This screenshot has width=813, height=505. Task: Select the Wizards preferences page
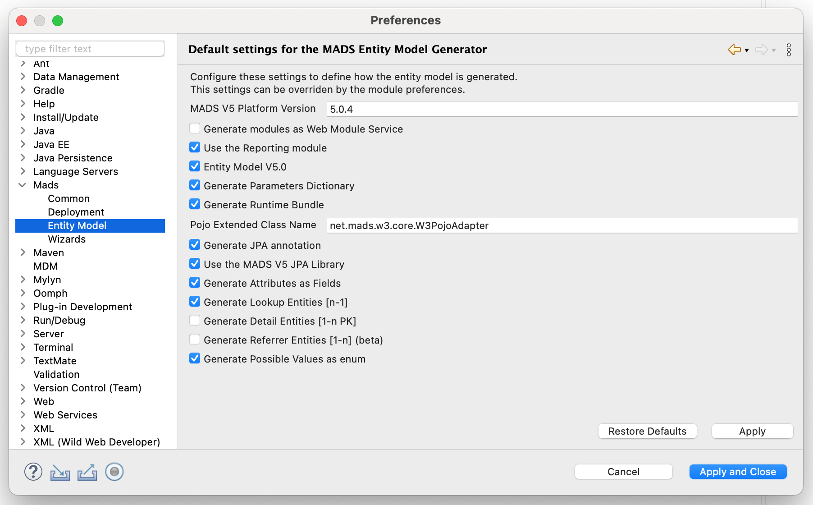click(67, 239)
